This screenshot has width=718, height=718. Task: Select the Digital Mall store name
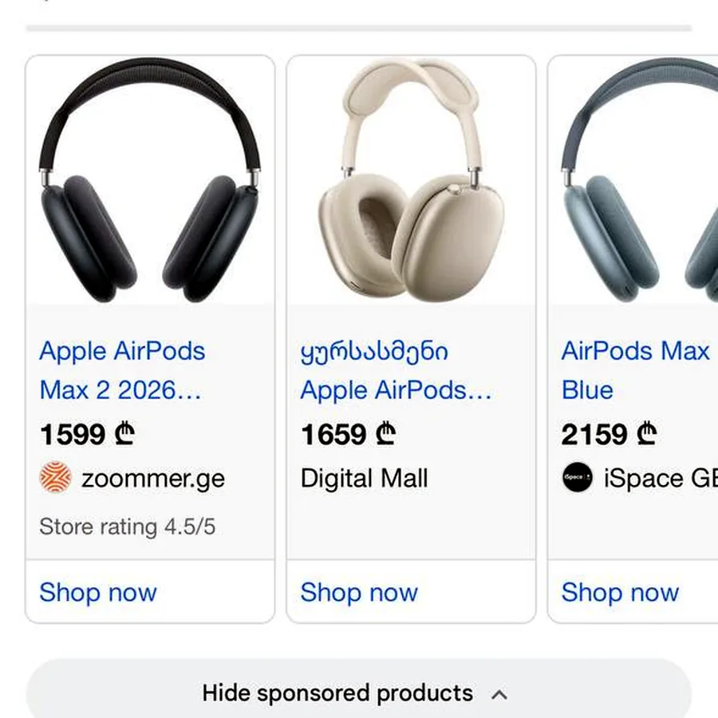click(x=364, y=478)
